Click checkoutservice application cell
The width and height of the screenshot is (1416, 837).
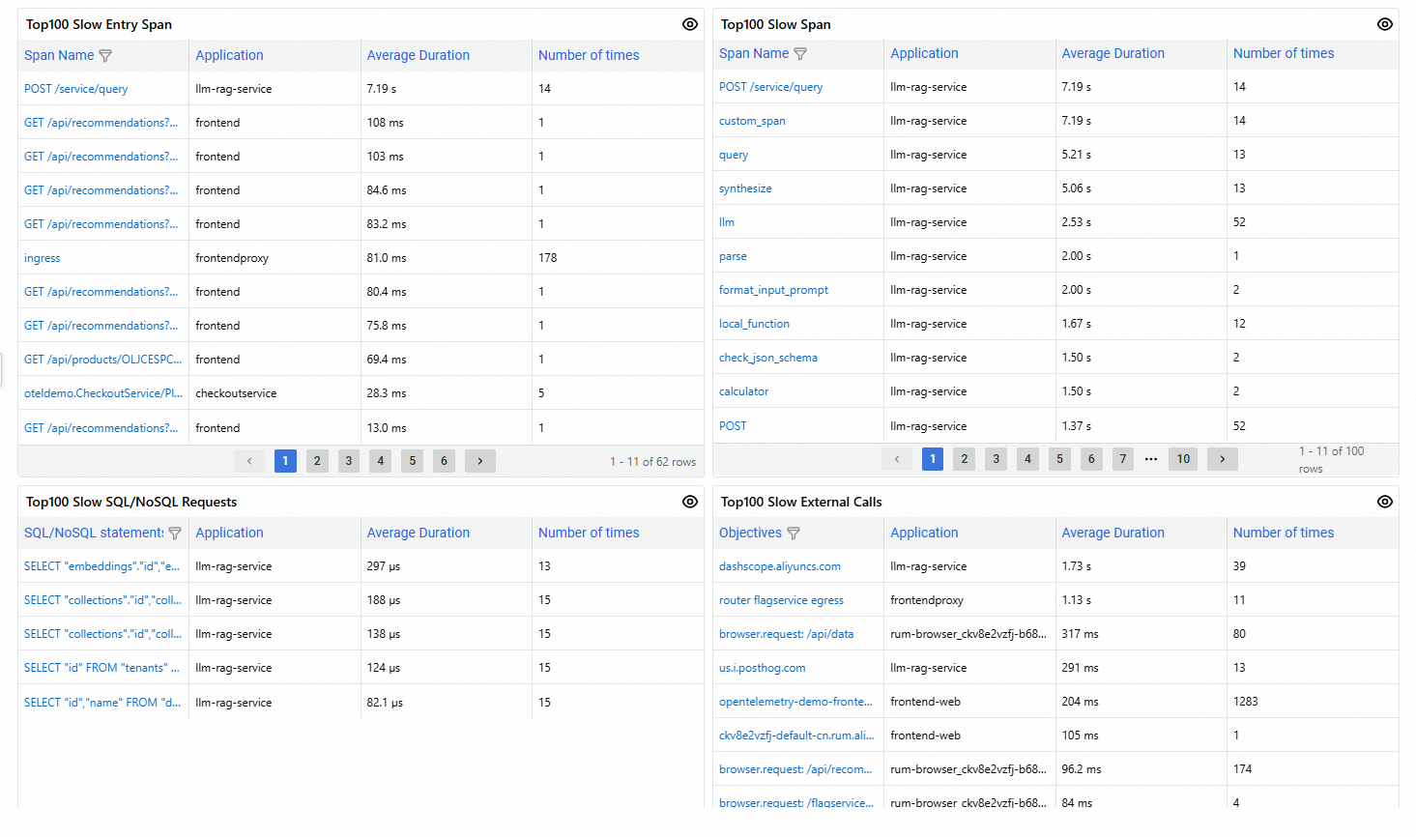(236, 393)
